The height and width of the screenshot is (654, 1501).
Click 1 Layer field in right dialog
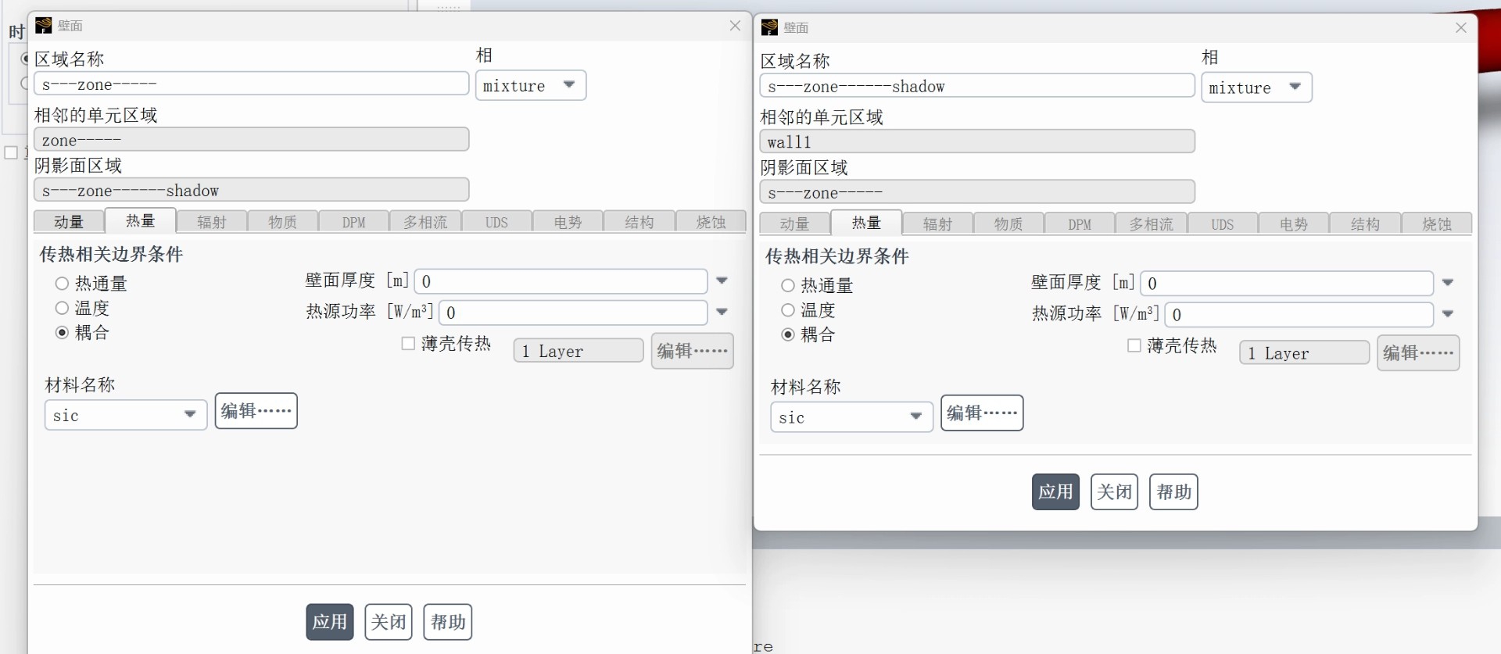1304,353
